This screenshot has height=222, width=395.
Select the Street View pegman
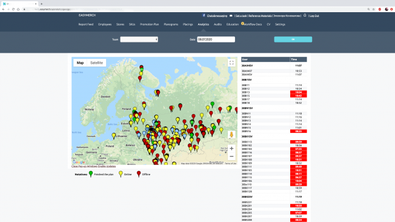(231, 135)
